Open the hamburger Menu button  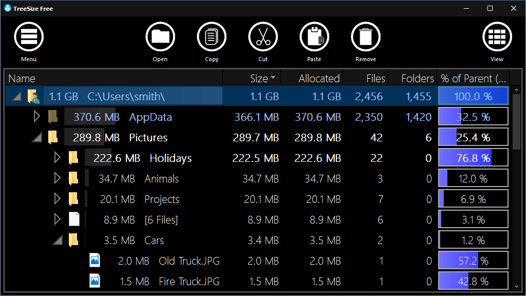tap(29, 37)
